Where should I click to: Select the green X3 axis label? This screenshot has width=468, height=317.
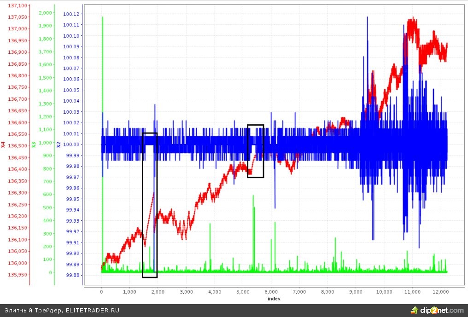pos(34,145)
